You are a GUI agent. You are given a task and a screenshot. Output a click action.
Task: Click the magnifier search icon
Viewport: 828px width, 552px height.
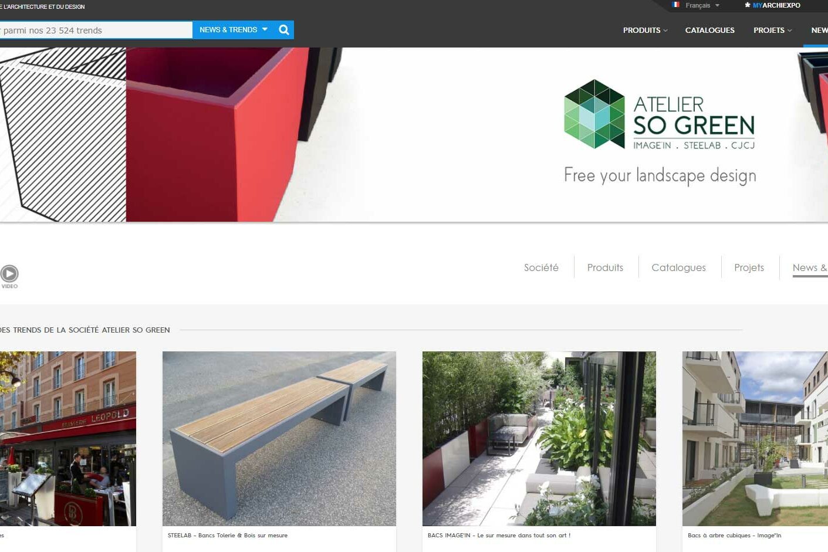pyautogui.click(x=284, y=30)
